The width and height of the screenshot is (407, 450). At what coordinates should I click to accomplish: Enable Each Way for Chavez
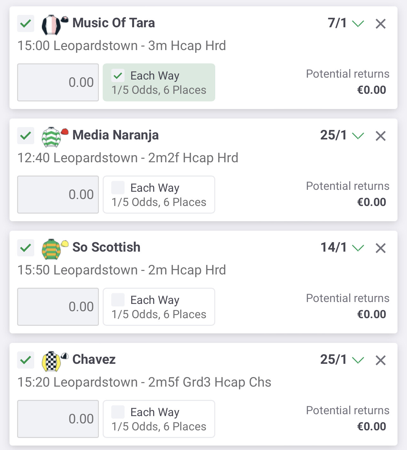click(118, 412)
